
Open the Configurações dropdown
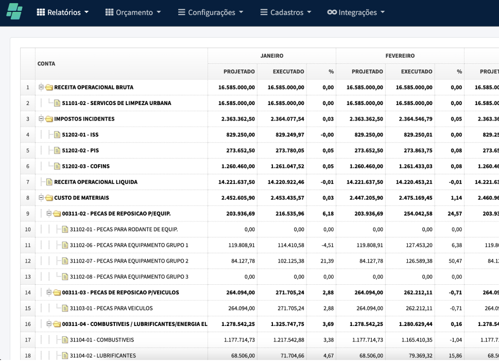[211, 13]
